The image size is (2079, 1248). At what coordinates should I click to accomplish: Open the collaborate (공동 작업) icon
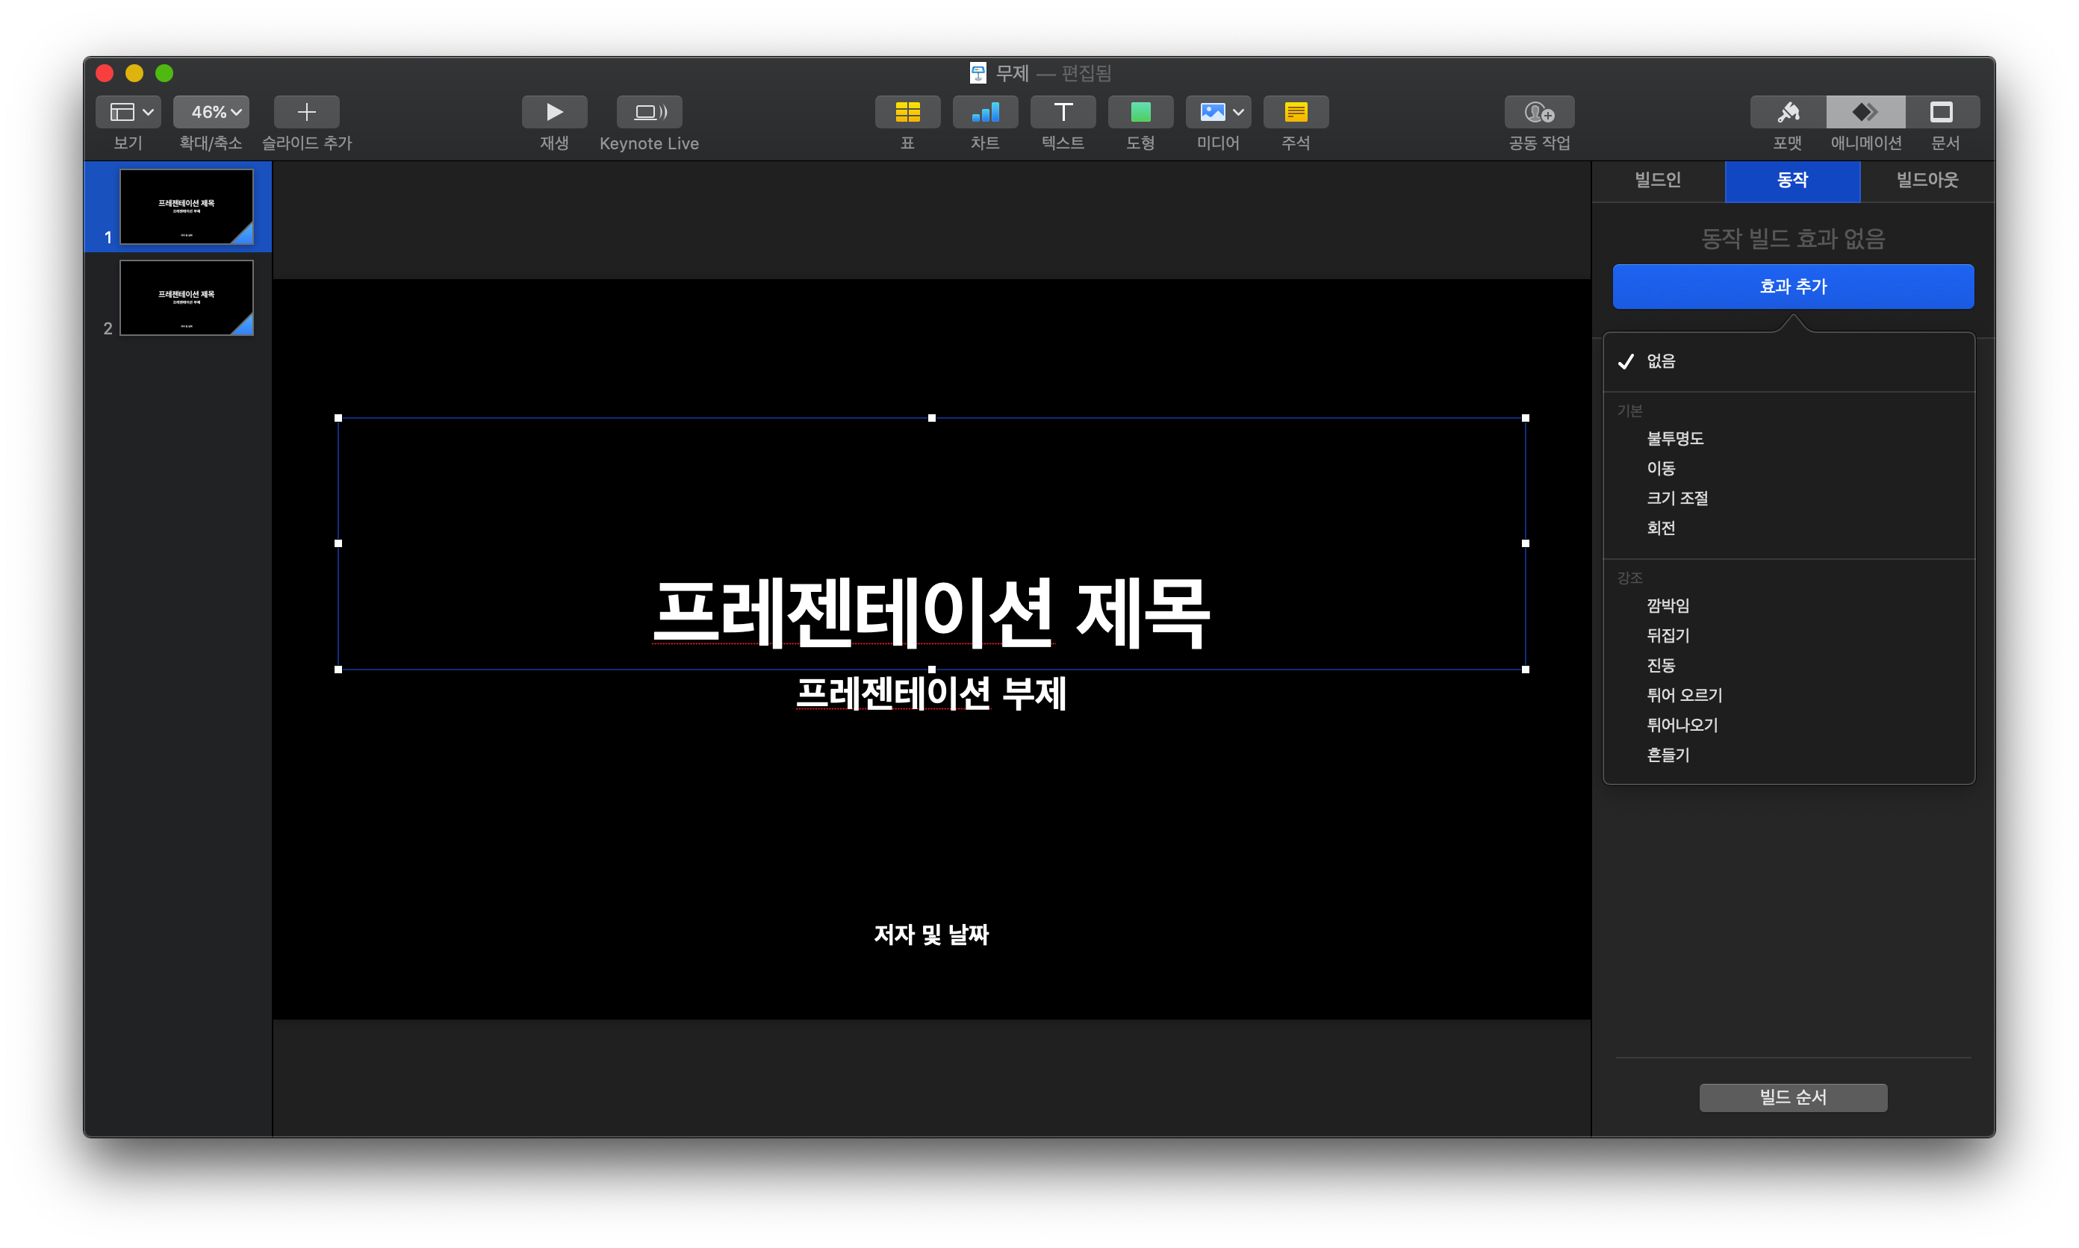click(1539, 112)
